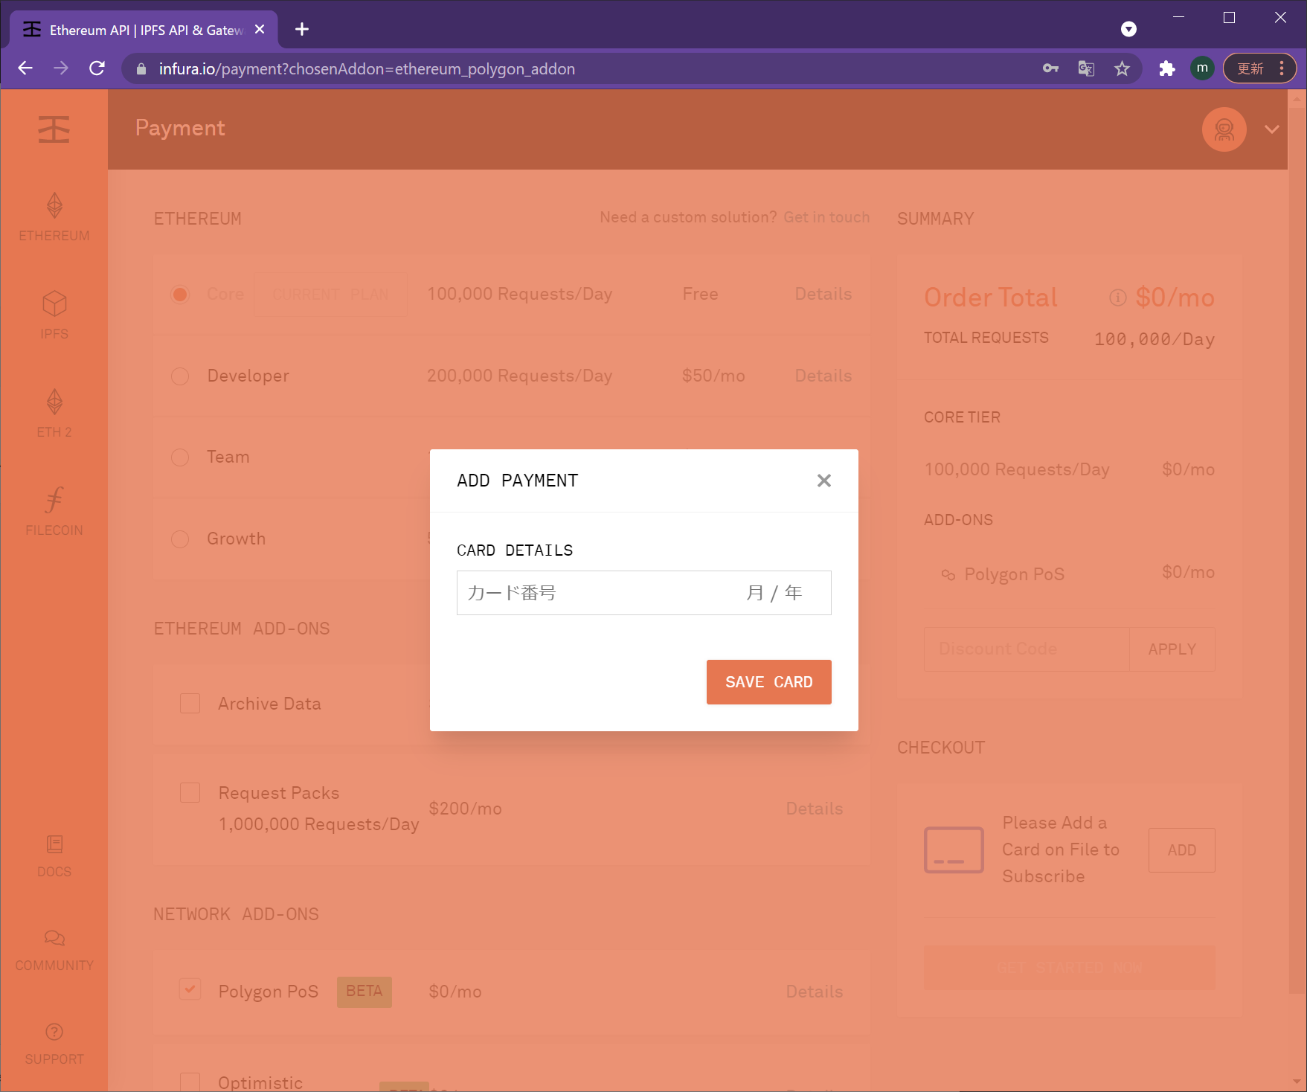Reload the current page
This screenshot has width=1307, height=1092.
click(97, 68)
